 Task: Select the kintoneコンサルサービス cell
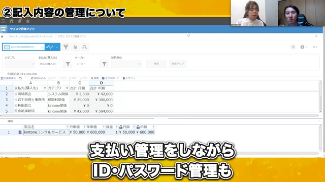pos(46,132)
